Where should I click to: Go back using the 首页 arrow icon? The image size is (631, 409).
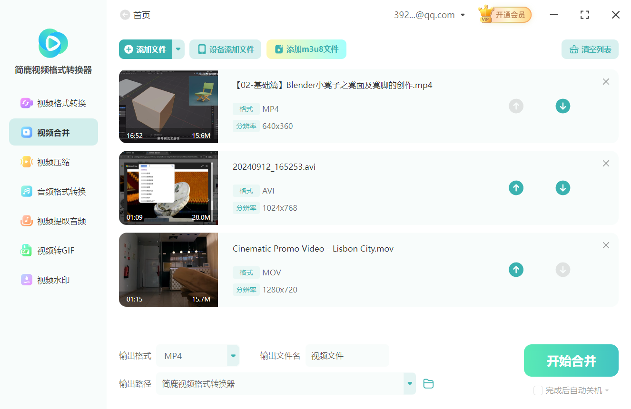(x=125, y=15)
